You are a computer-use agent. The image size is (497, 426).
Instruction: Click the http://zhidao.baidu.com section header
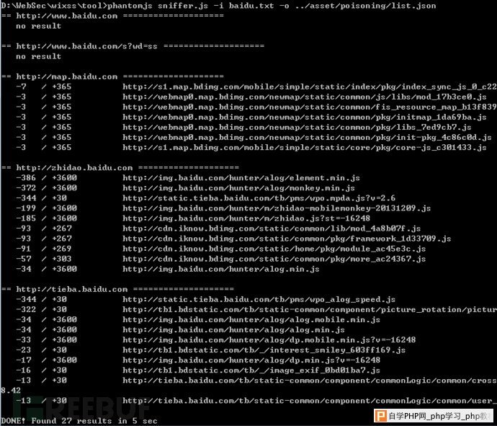coord(120,167)
